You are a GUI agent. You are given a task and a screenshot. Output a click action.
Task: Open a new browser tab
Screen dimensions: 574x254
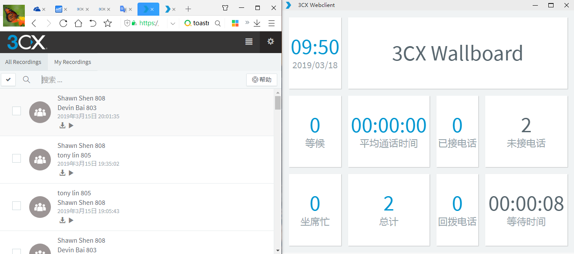point(188,9)
